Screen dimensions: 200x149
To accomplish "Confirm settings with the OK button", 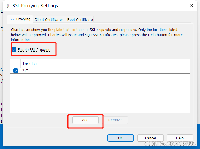I will (120, 138).
